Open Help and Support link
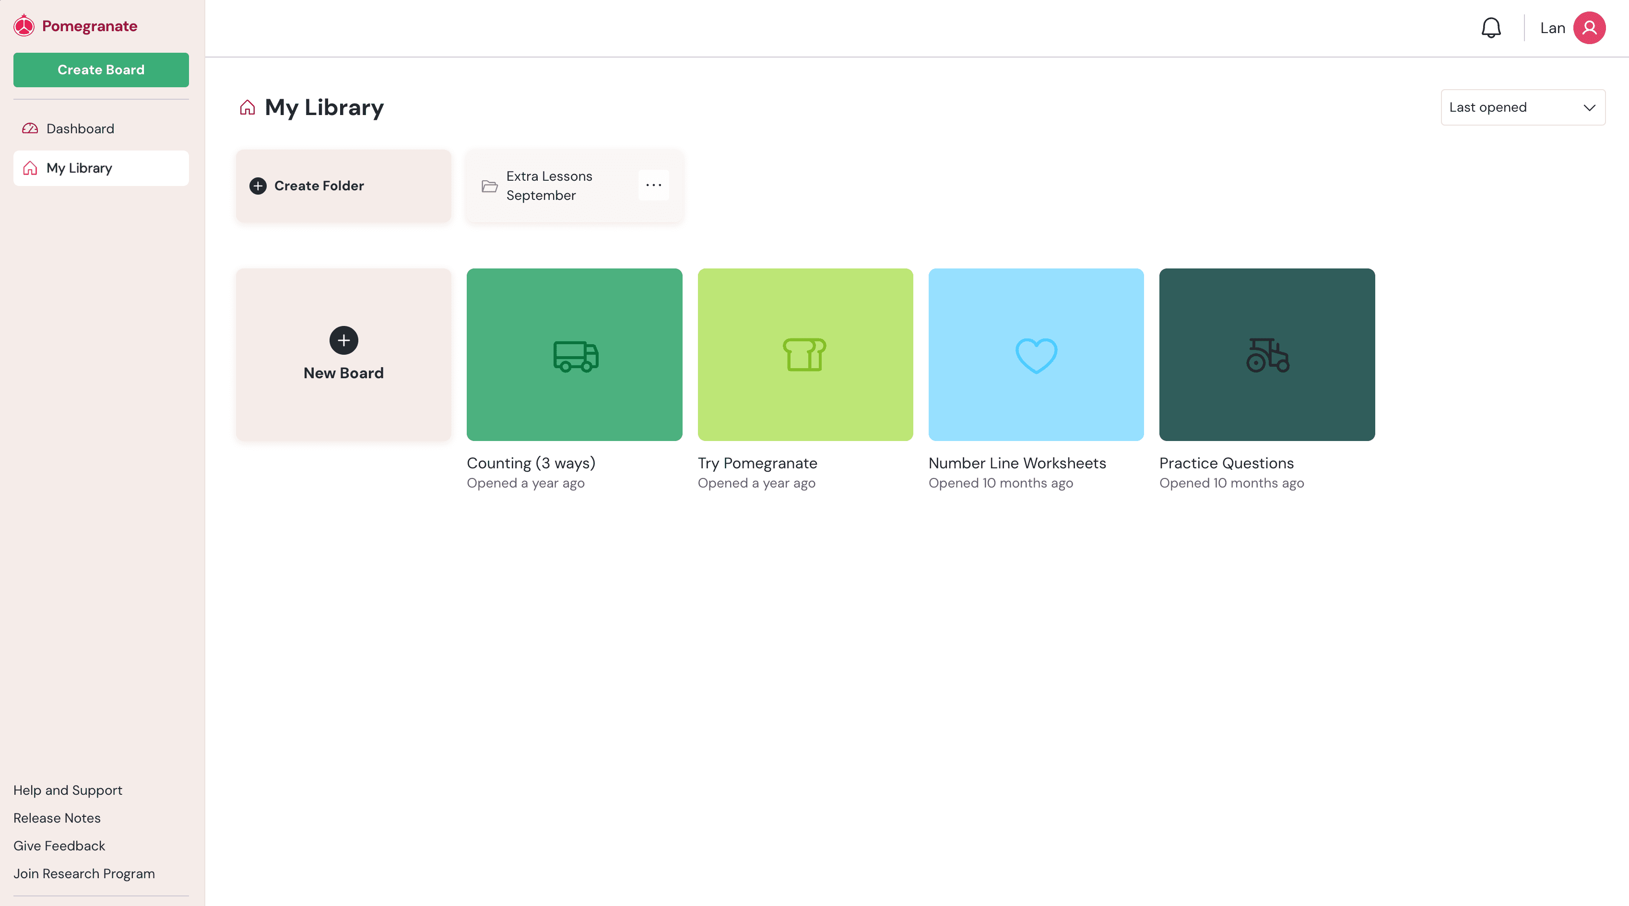Screen dimensions: 1629x906 coord(68,790)
